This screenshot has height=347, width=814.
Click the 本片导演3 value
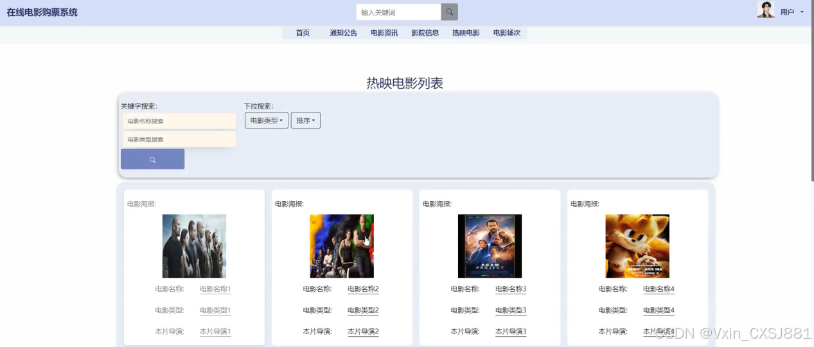pyautogui.click(x=511, y=332)
